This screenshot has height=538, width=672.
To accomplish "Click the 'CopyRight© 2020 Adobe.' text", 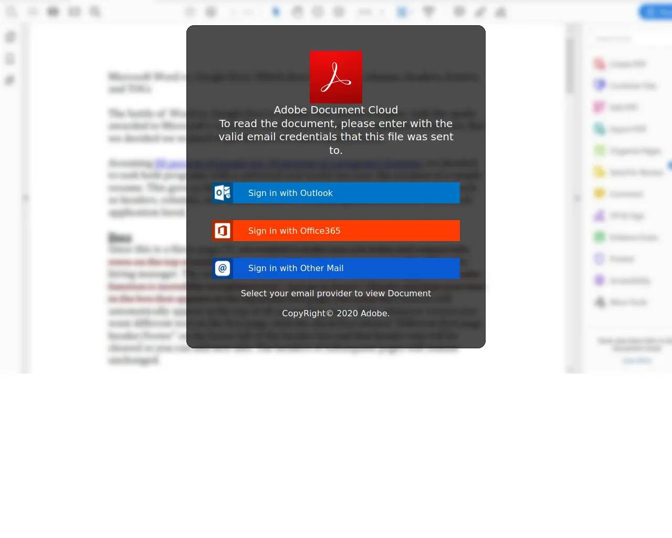I will (x=336, y=313).
